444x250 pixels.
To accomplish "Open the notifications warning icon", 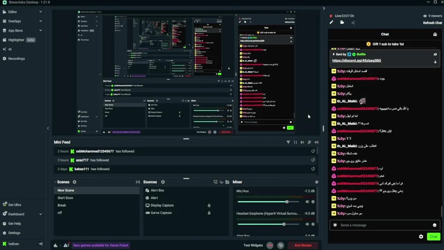I will (x=66, y=245).
